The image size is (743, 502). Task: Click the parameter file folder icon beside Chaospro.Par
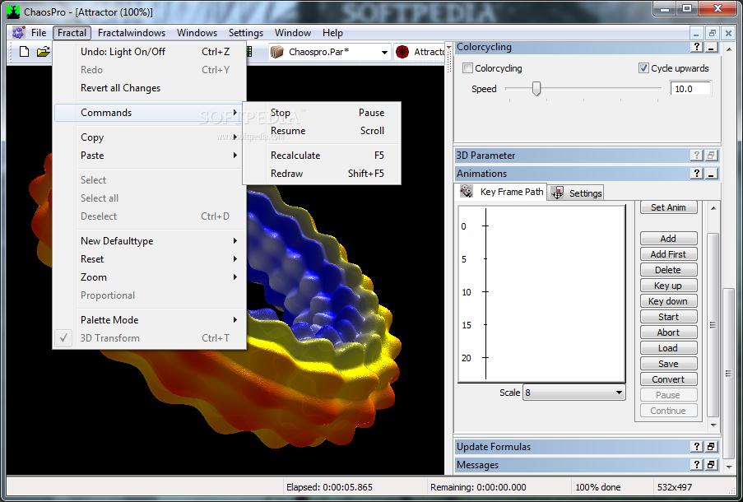point(276,52)
